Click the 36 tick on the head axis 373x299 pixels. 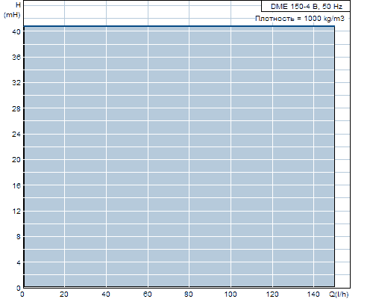[x=16, y=58]
